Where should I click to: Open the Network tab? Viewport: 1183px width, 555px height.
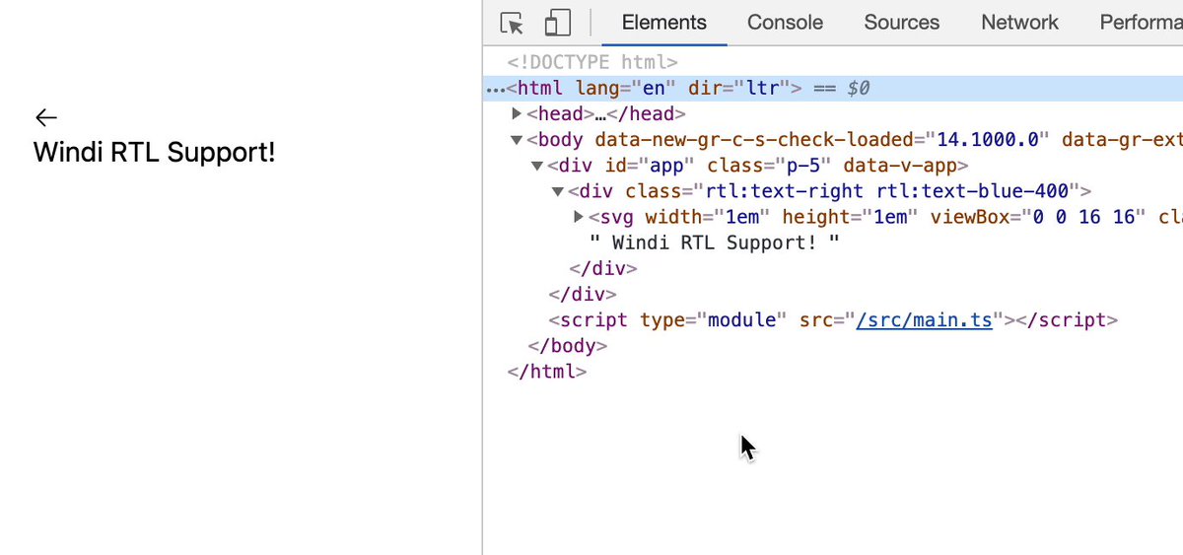1019,23
